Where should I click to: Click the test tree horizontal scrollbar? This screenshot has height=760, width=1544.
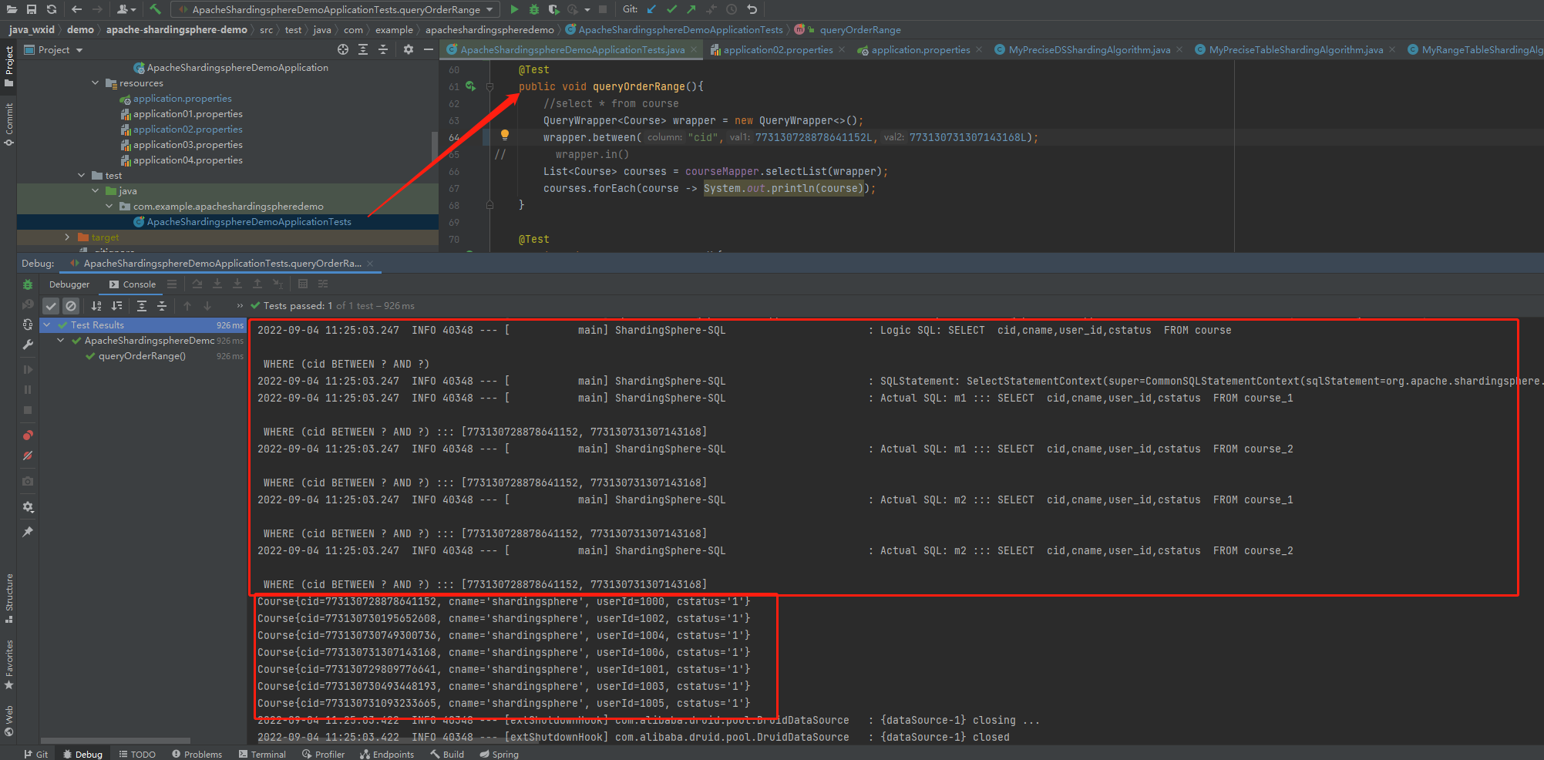point(116,741)
